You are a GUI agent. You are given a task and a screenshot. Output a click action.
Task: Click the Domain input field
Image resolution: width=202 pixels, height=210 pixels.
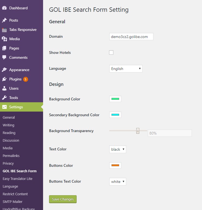click(131, 37)
